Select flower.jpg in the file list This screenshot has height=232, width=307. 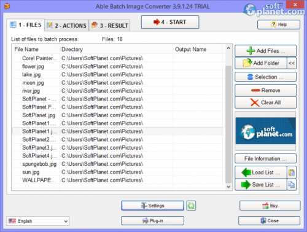pyautogui.click(x=117, y=66)
